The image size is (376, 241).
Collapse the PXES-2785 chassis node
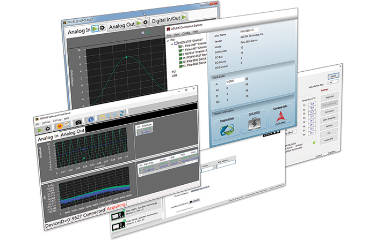172,44
